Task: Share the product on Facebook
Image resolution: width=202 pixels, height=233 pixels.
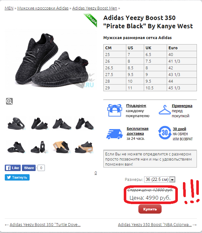Action: [x=29, y=168]
